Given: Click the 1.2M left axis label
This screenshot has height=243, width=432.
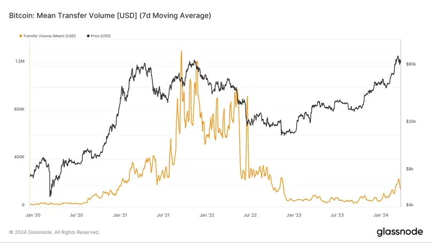Looking at the screenshot, I should tap(20, 62).
